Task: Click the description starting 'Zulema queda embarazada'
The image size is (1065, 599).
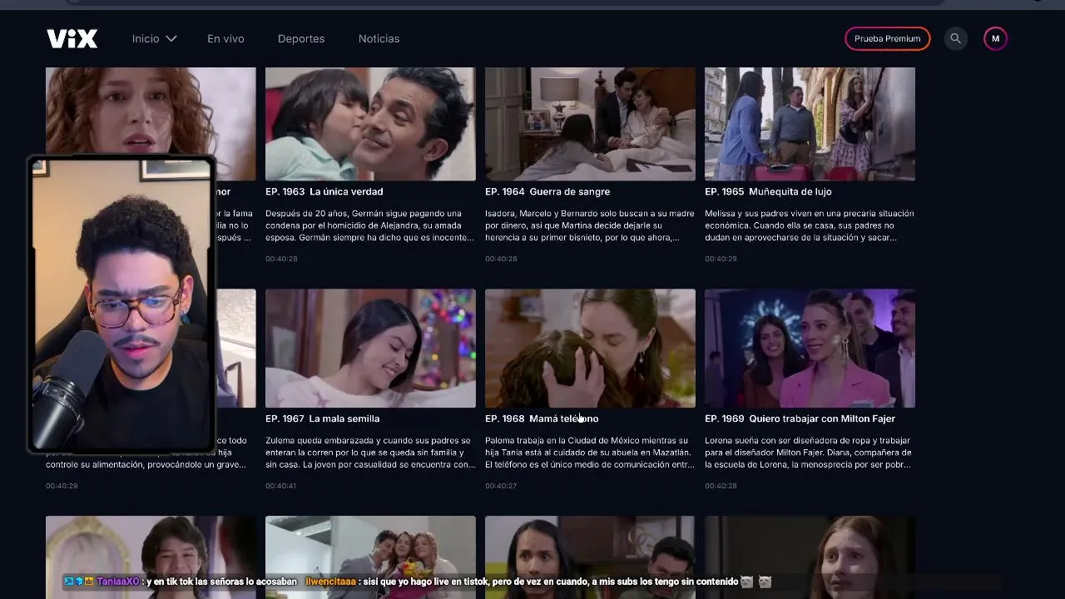Action: tap(370, 453)
